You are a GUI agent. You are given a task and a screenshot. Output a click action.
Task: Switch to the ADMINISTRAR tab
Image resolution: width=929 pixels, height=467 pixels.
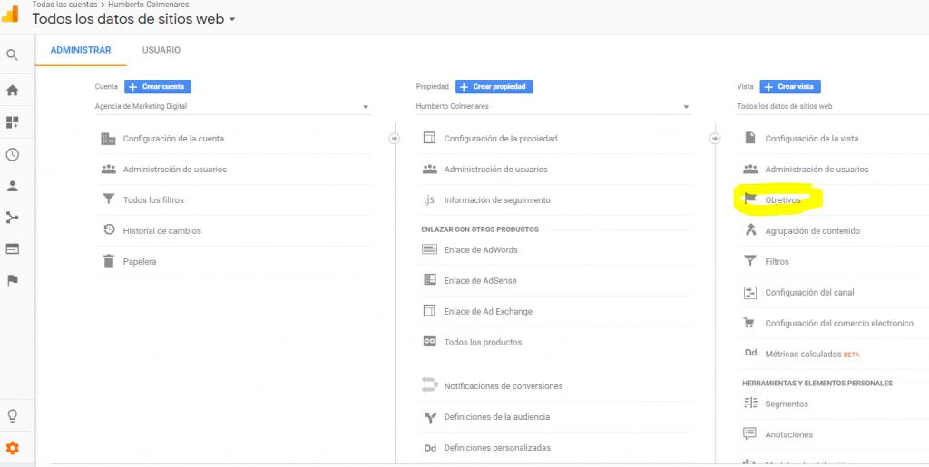81,50
